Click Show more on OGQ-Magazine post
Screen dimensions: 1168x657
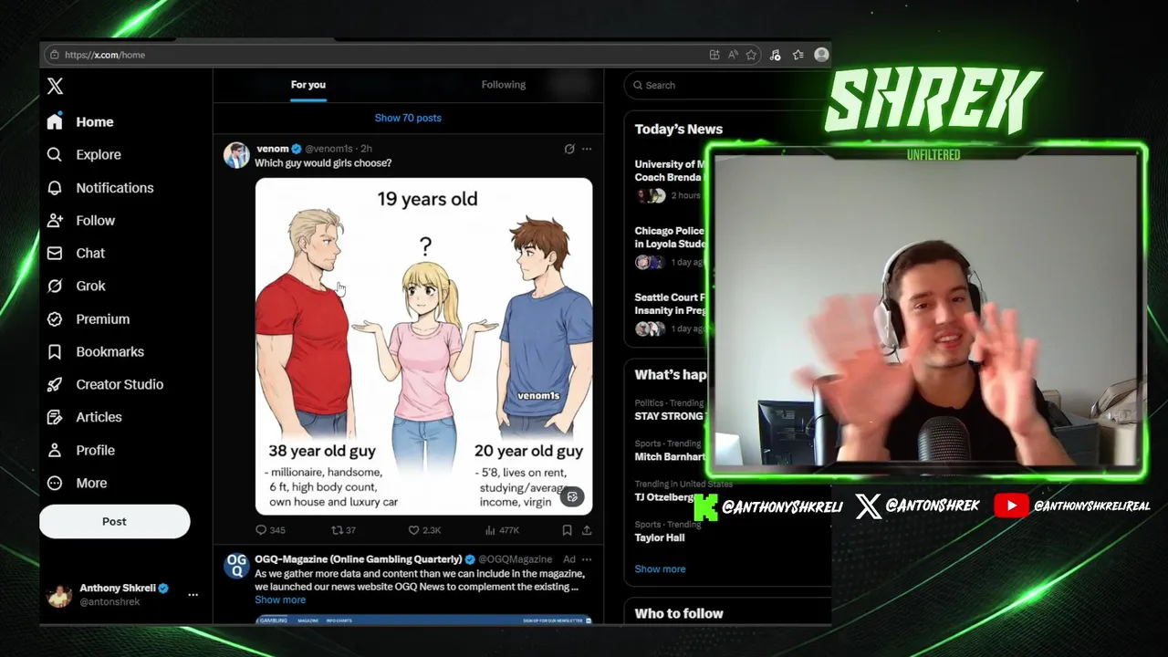point(280,600)
